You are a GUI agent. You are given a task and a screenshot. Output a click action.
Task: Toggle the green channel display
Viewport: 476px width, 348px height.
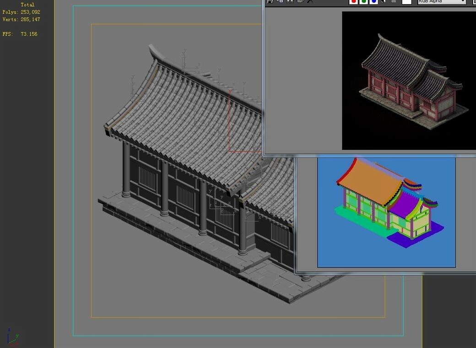tap(363, 1)
